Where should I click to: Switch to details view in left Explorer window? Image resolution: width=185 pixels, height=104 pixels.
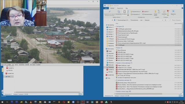coord(80,94)
